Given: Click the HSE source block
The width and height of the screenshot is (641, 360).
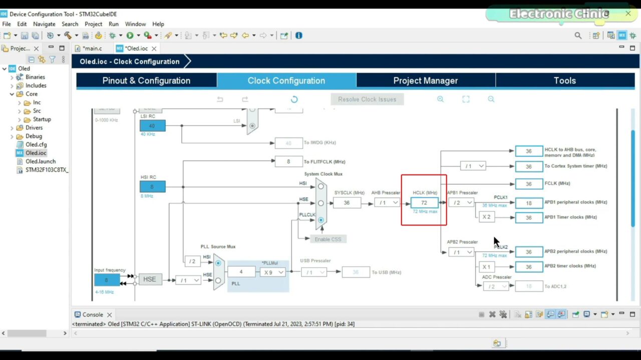Looking at the screenshot, I should (x=150, y=279).
